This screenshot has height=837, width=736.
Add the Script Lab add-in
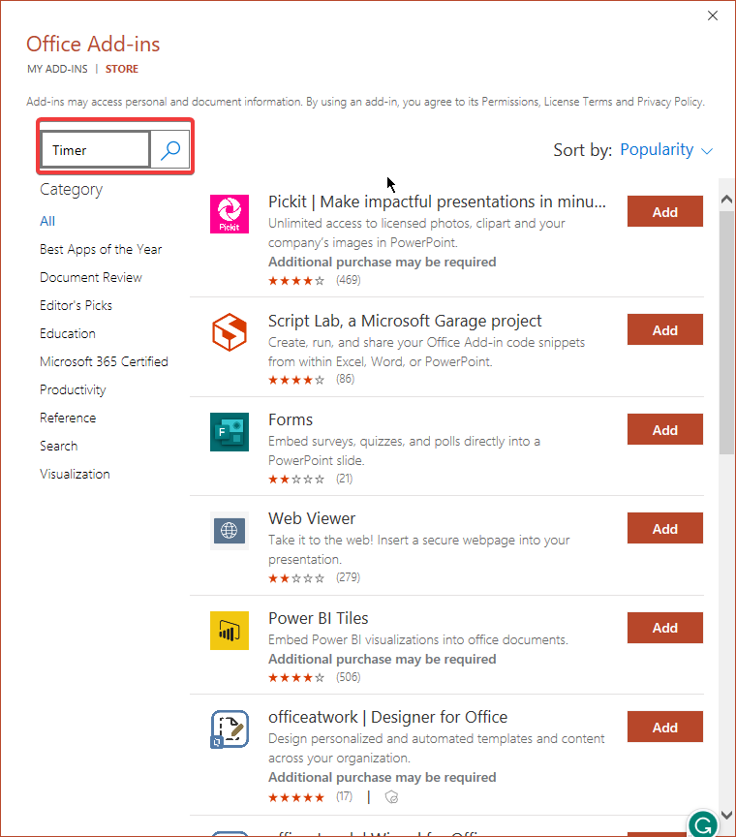[x=665, y=330]
